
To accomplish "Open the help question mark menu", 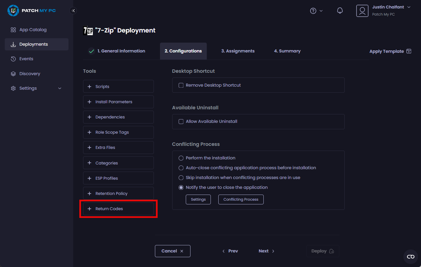I will (x=314, y=11).
